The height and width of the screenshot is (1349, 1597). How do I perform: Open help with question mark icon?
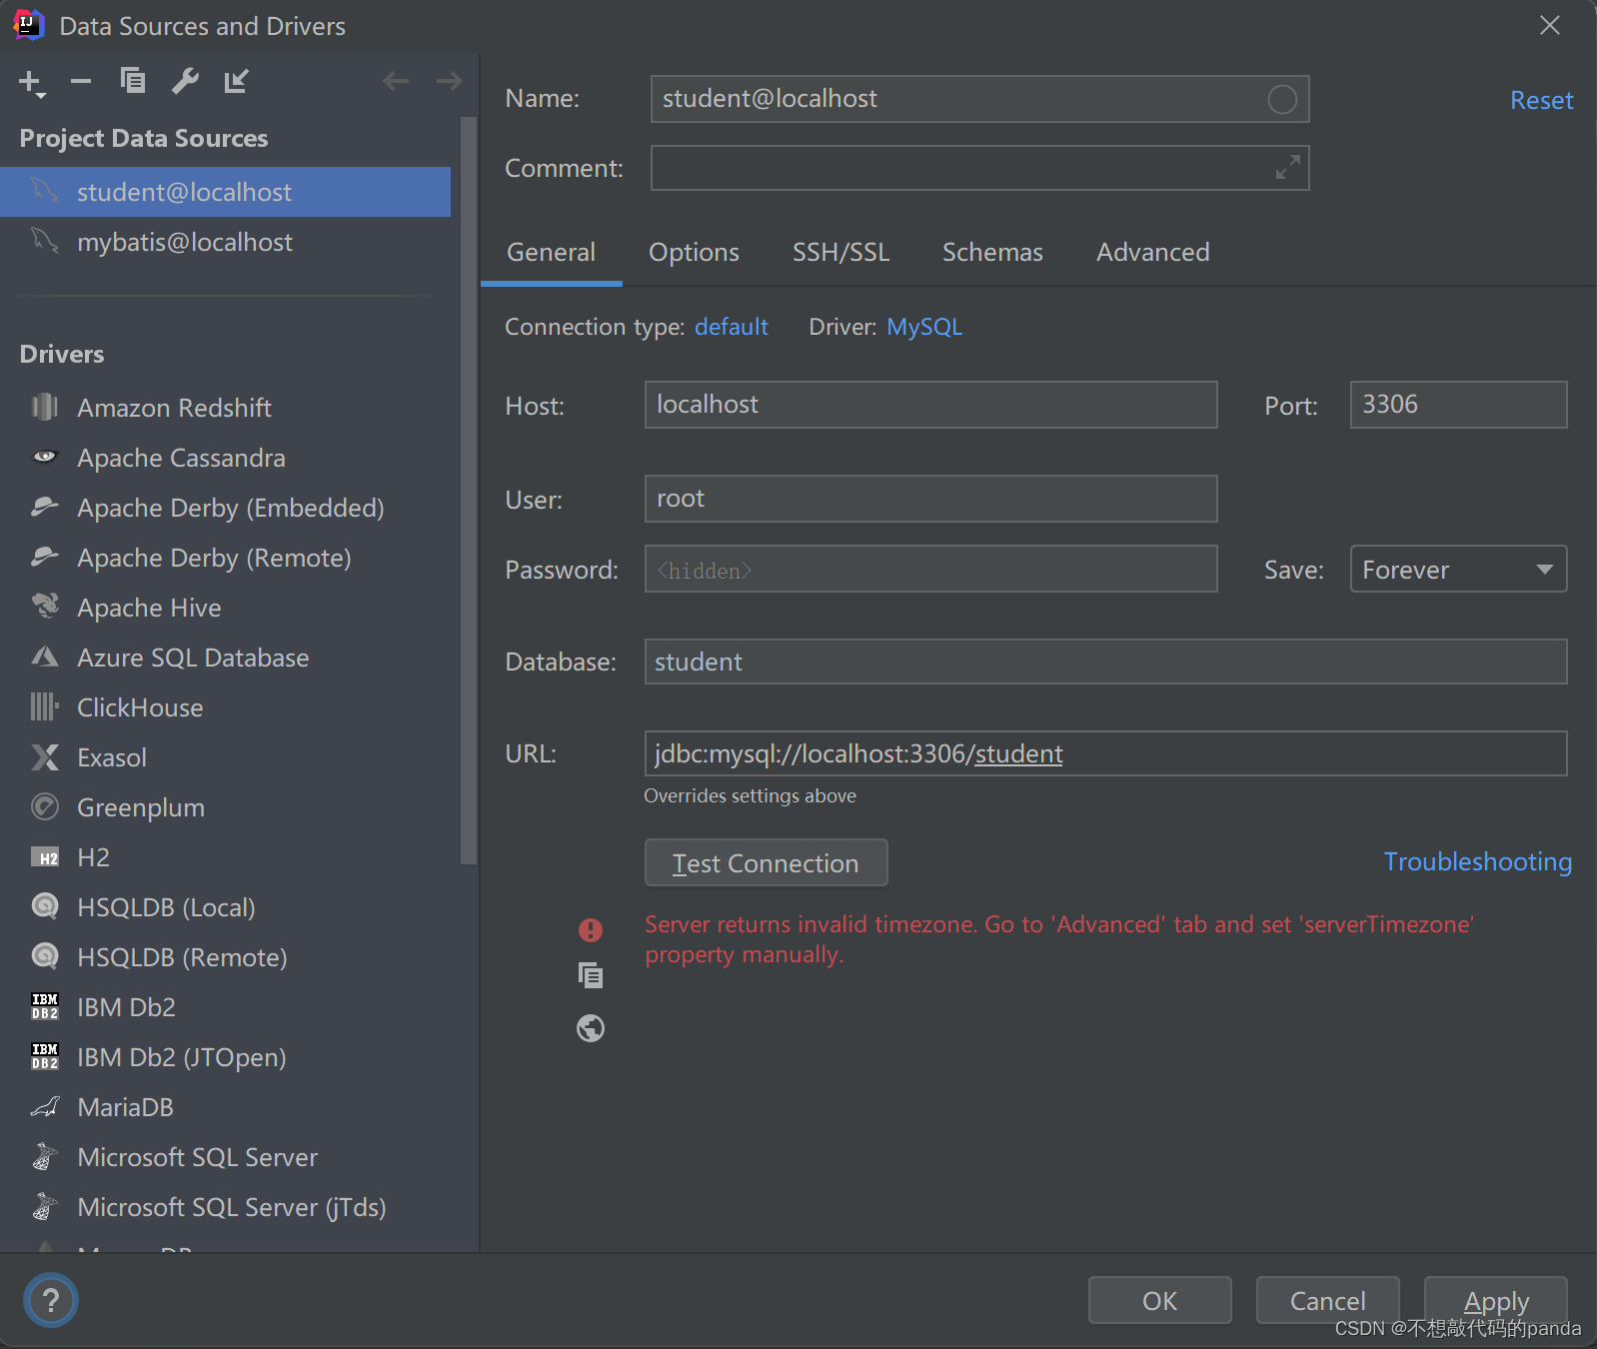coord(51,1300)
